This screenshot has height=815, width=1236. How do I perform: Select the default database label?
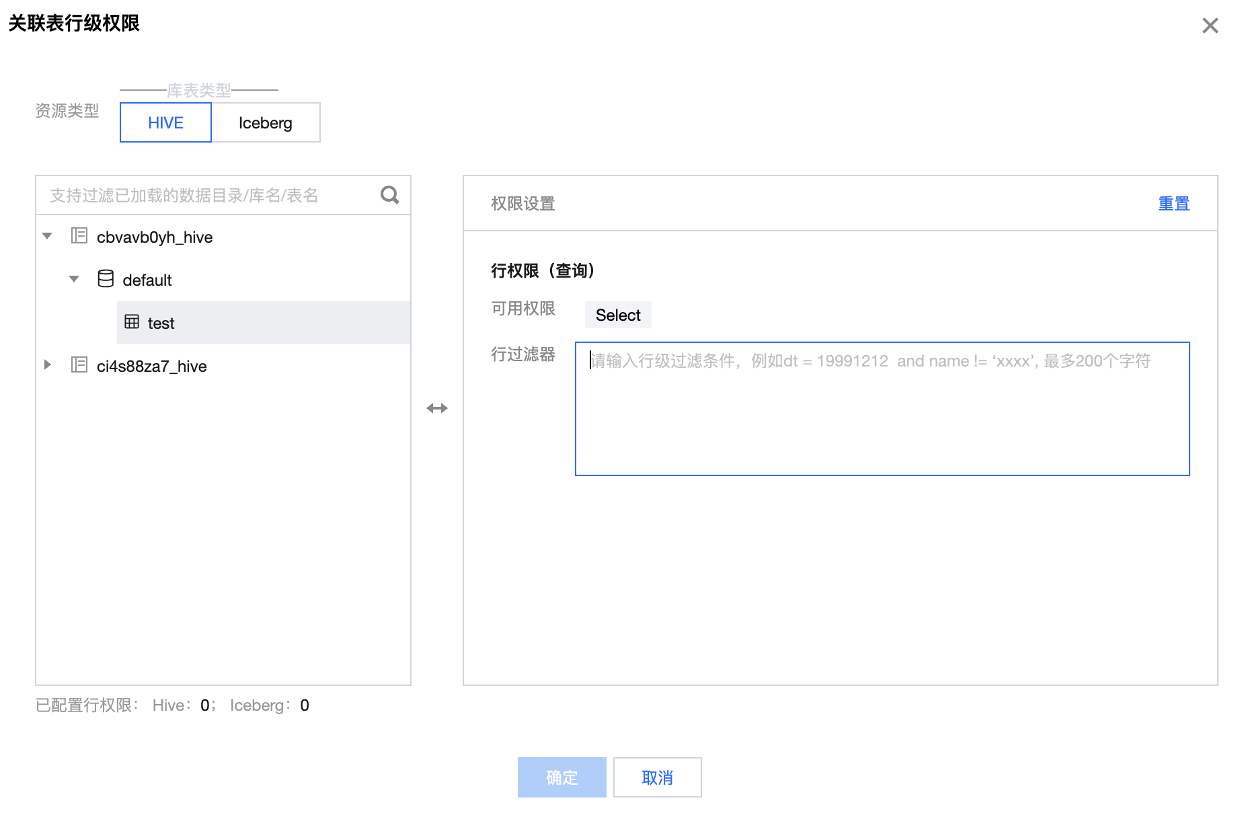(x=147, y=280)
